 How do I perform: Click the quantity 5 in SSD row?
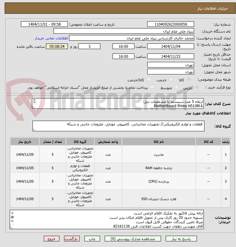coord(53,199)
